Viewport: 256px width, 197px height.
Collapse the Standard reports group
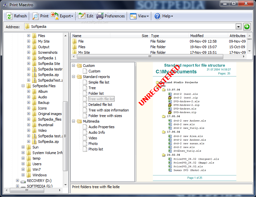pos(73,77)
